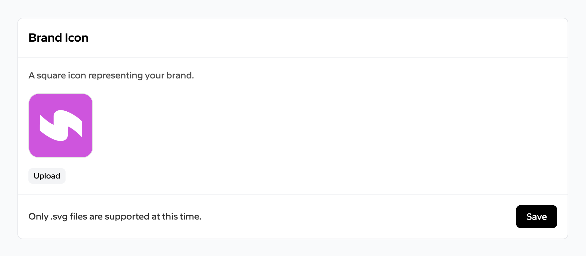The height and width of the screenshot is (256, 586).
Task: Click Save to apply the brand icon
Action: tap(536, 217)
